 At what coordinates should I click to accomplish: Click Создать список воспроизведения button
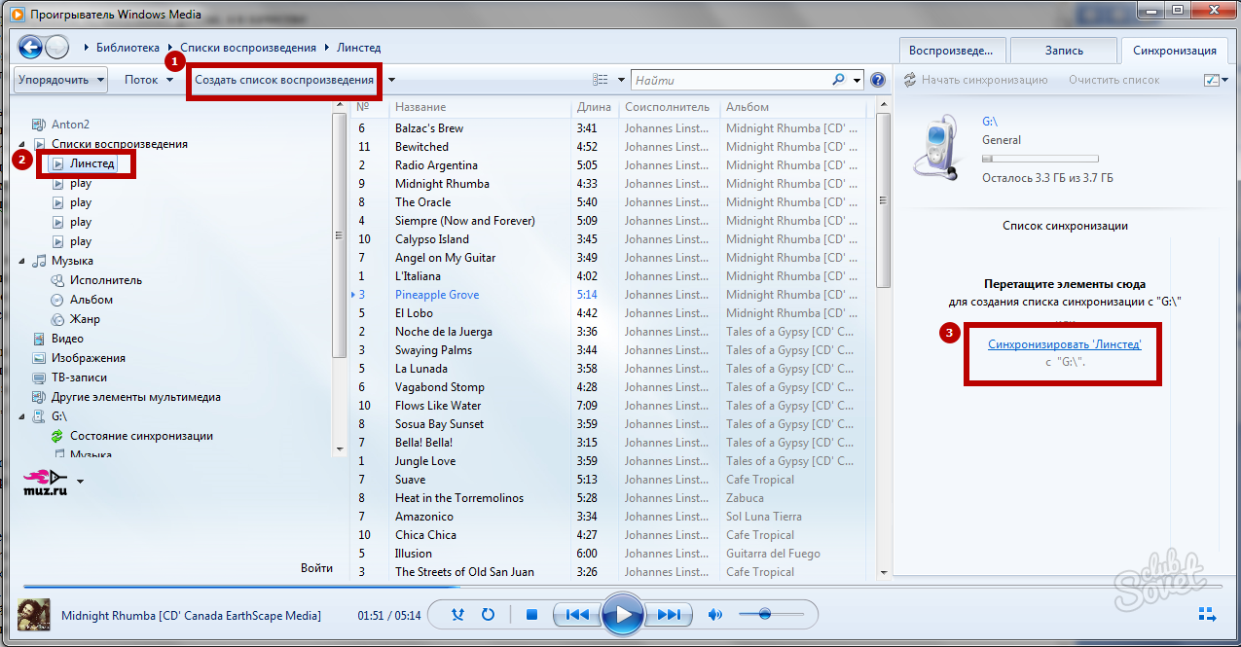click(284, 80)
